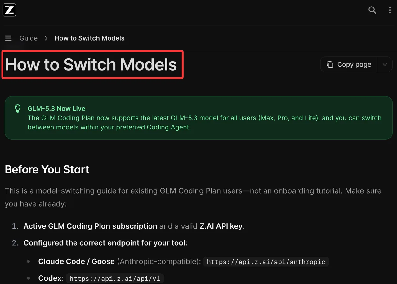Click the Active GLM Coding Plan subscription text

pyautogui.click(x=90, y=226)
